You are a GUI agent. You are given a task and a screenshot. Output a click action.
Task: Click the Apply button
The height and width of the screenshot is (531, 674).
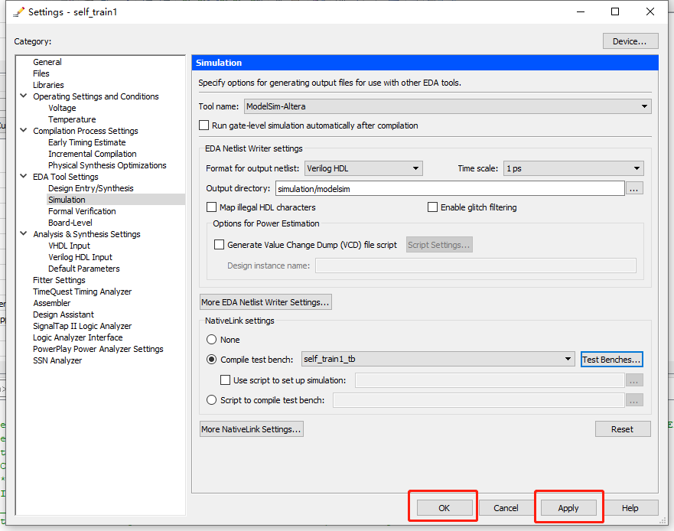[568, 508]
